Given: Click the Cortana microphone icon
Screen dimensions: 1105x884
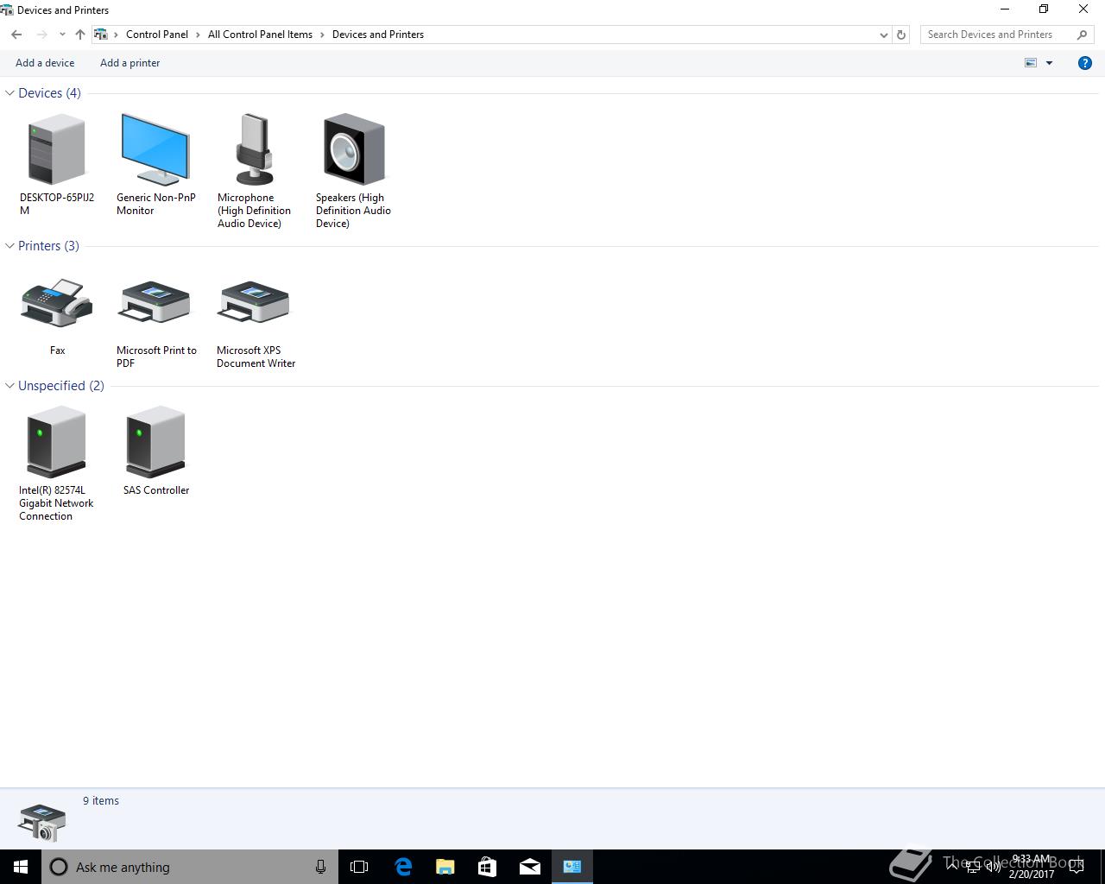Looking at the screenshot, I should (x=320, y=867).
